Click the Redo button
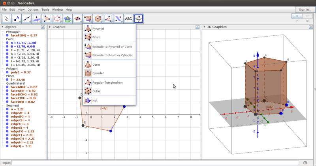Image resolution: width=316 pixels, height=166 pixels. (307, 16)
